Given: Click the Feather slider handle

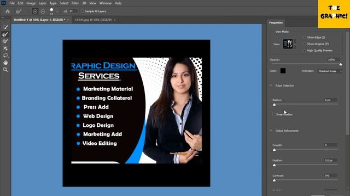Looking at the screenshot, I should tap(275, 165).
